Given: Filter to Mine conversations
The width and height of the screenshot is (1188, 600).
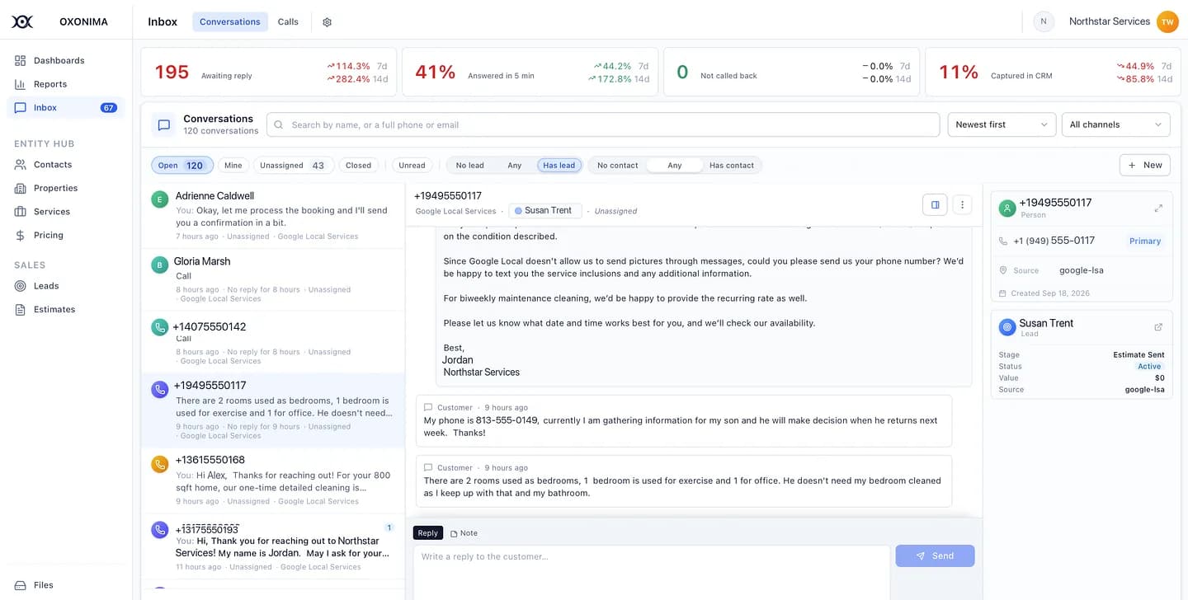Looking at the screenshot, I should 233,166.
